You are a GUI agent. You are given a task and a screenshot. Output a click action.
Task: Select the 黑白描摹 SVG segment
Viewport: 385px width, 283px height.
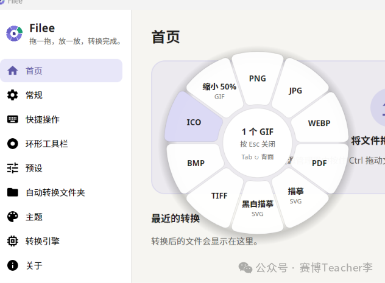258,208
